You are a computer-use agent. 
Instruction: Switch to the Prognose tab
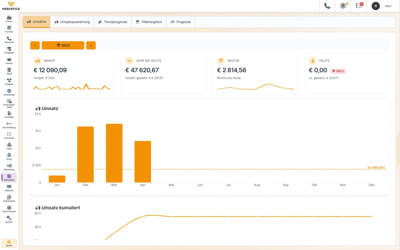(181, 22)
